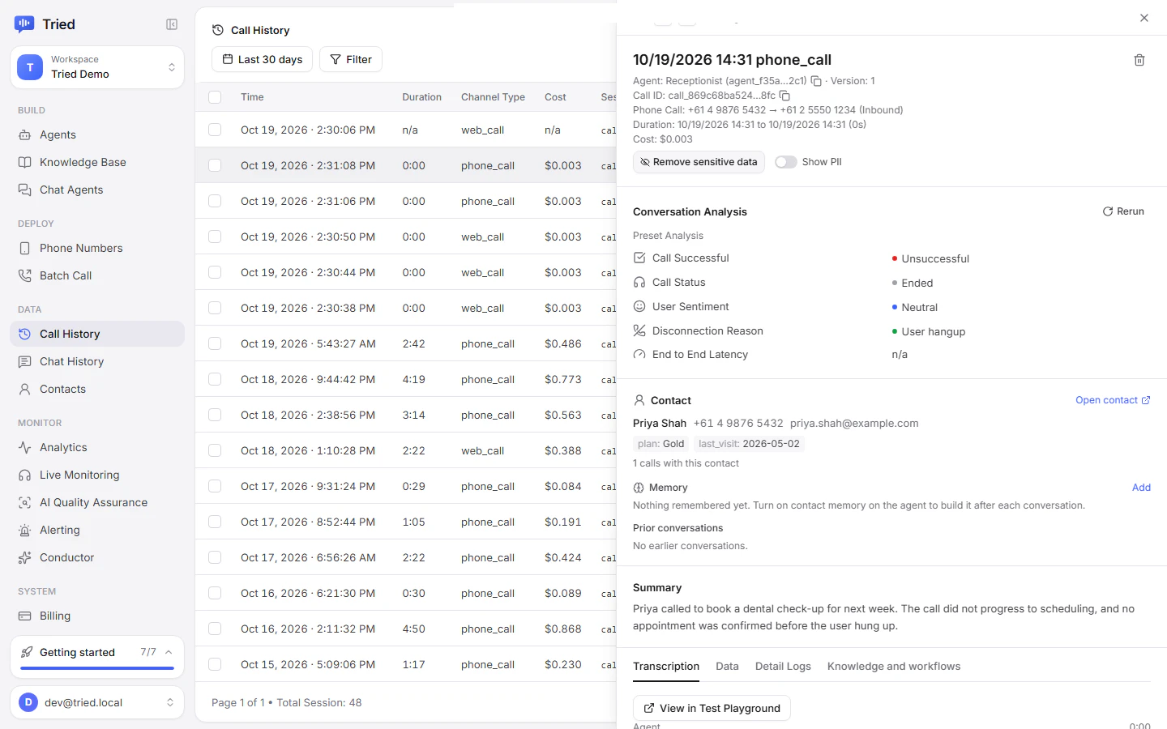The width and height of the screenshot is (1167, 729).
Task: Switch to the Data tab
Action: pos(727,666)
